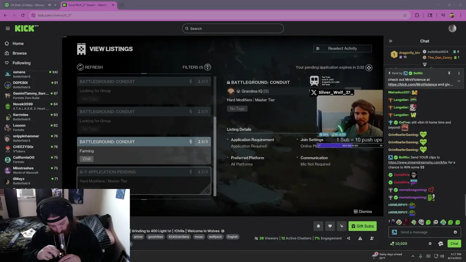Click the MaineAce207 username in chat
The width and height of the screenshot is (466, 262).
399,92
